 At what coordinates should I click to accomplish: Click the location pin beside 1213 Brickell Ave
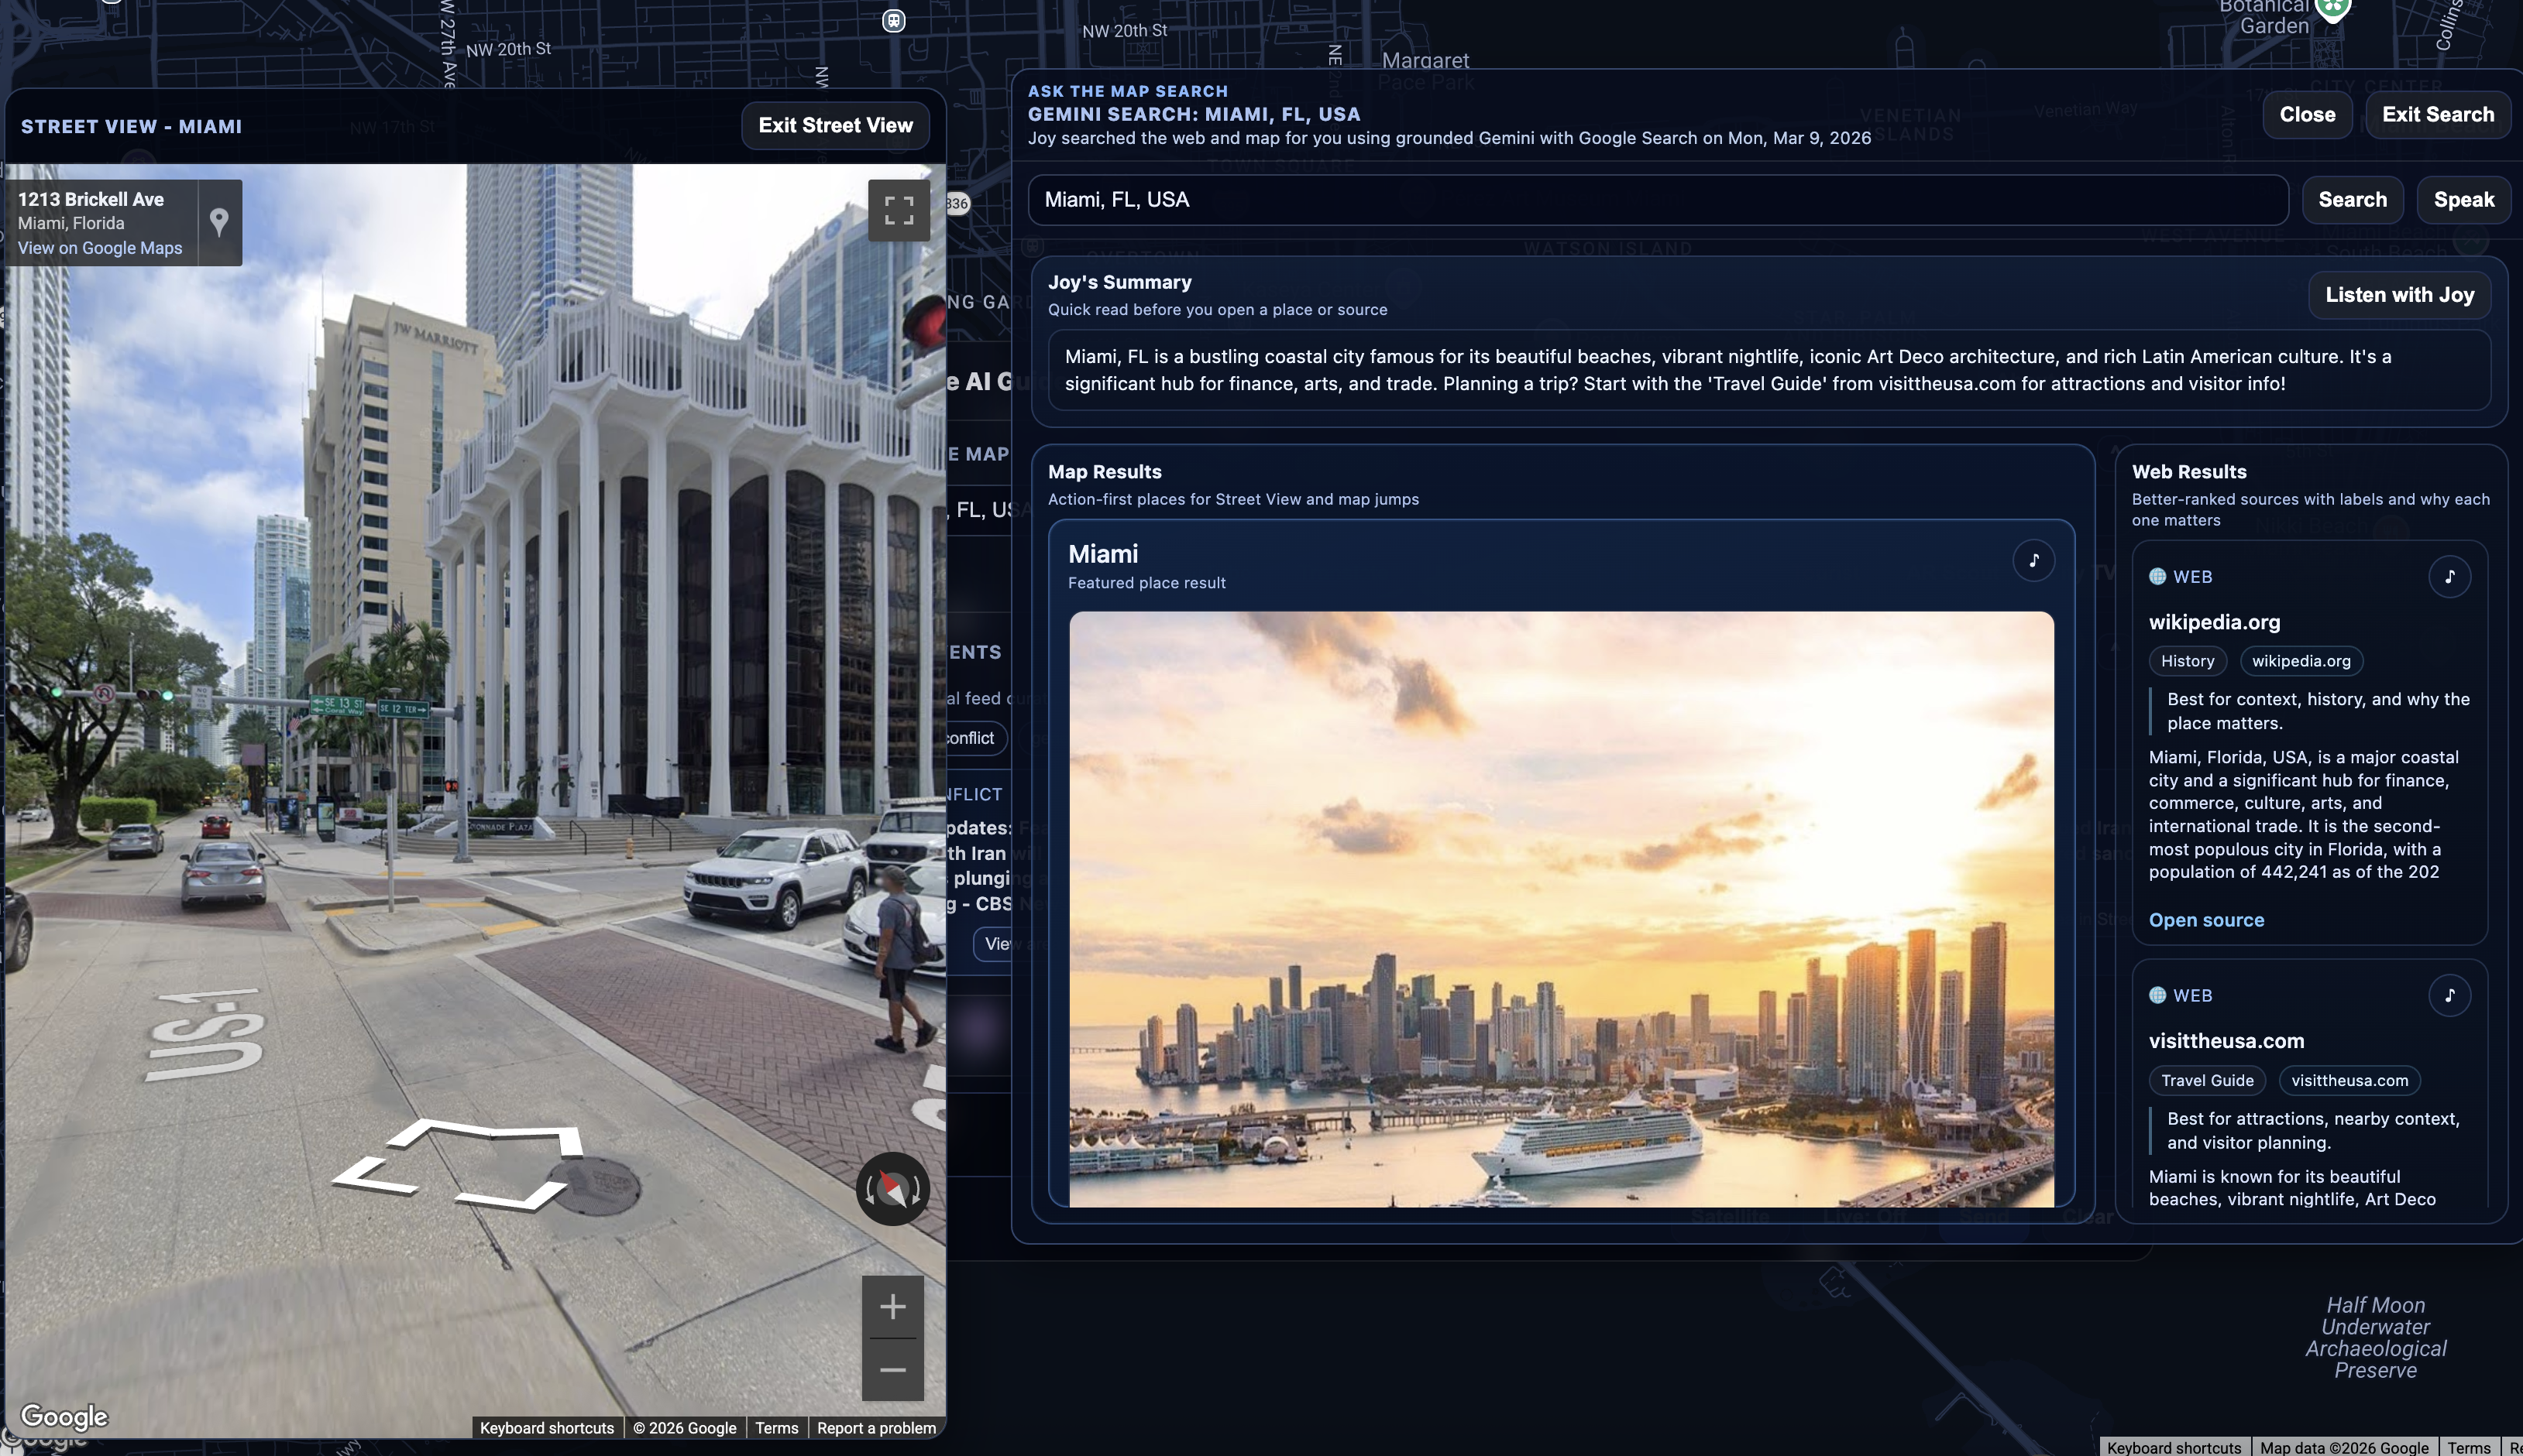click(219, 221)
